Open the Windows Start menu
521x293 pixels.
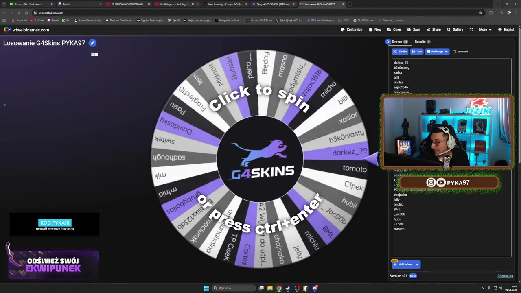[x=206, y=288]
